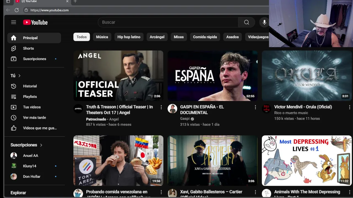The width and height of the screenshot is (353, 198).
Task: Activate voice search microphone
Action: (x=264, y=22)
